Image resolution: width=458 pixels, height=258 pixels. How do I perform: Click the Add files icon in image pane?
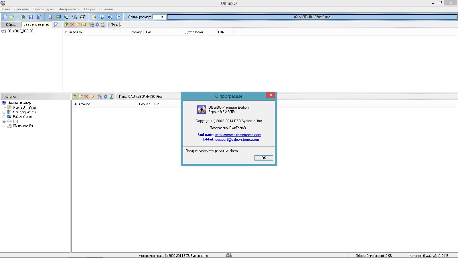92,25
